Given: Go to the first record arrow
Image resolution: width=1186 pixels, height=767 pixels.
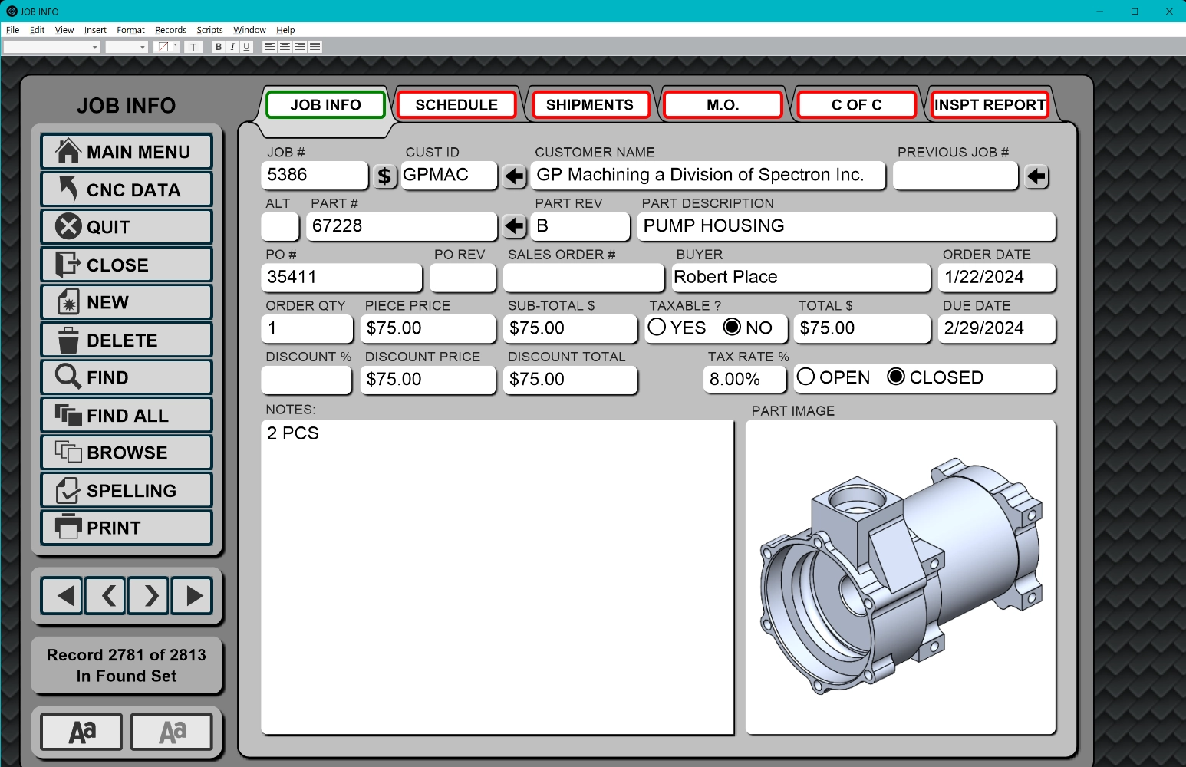Looking at the screenshot, I should pyautogui.click(x=65, y=595).
